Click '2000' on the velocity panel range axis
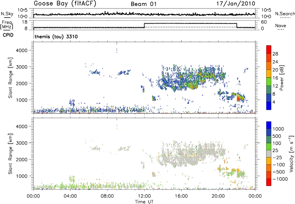This screenshot has width=295, height=204. pos(21,159)
